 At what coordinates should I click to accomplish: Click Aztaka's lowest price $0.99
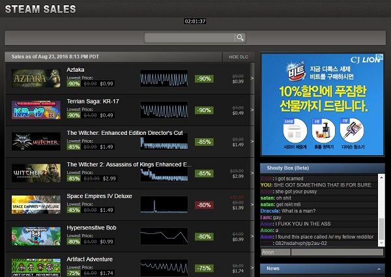coord(106,84)
